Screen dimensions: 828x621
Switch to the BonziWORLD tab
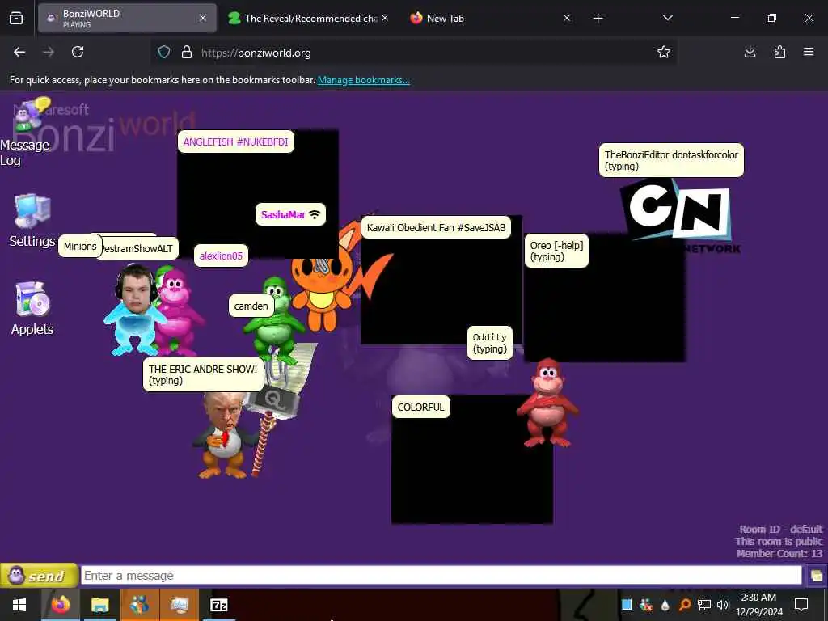[127, 18]
